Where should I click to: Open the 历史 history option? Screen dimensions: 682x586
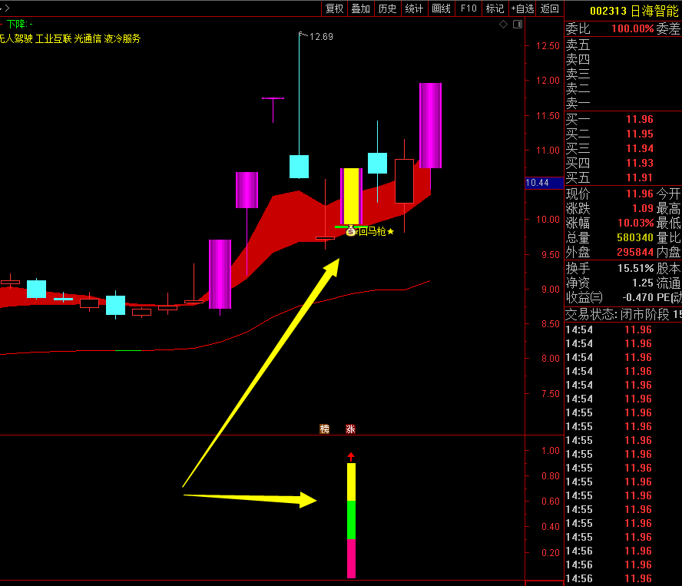point(387,8)
